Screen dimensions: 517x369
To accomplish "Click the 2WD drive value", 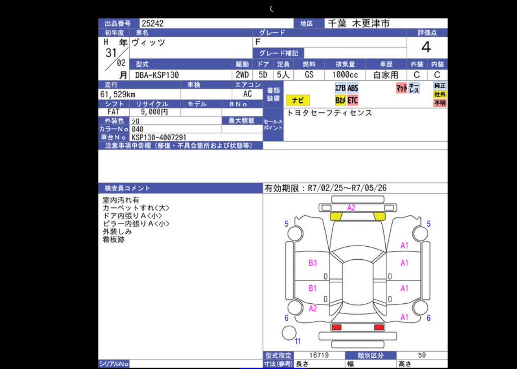I will (x=242, y=75).
